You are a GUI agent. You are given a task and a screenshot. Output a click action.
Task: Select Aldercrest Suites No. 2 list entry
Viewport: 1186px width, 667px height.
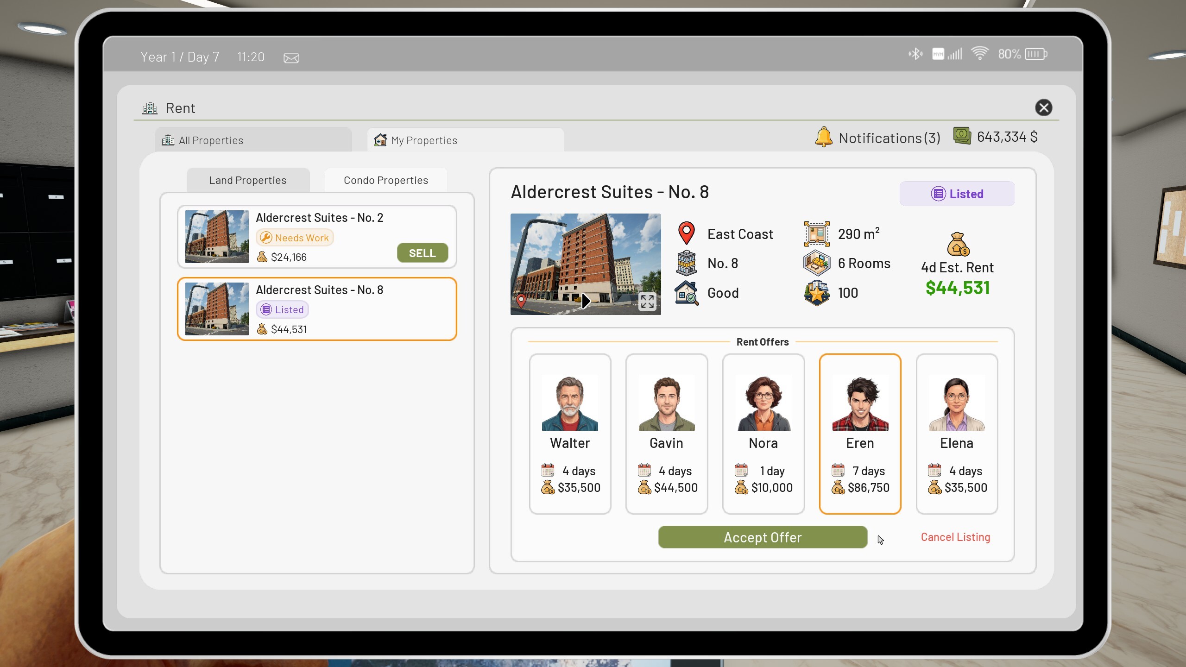[317, 237]
